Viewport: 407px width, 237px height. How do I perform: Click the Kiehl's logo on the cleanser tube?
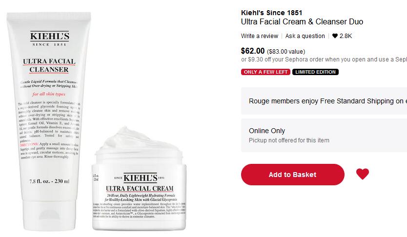(49, 39)
